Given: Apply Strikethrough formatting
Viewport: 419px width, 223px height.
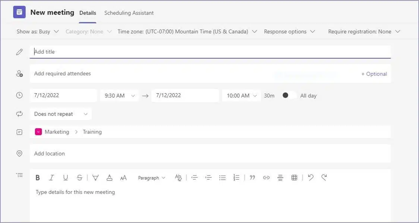Looking at the screenshot, I should pos(79,178).
